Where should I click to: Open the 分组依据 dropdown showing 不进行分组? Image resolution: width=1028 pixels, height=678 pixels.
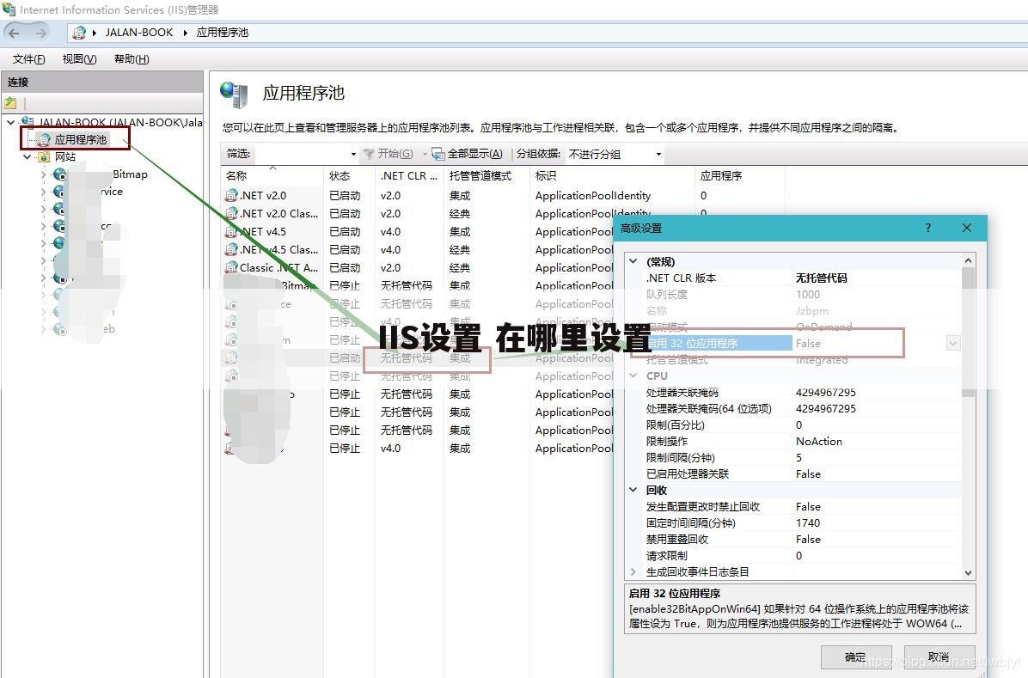pyautogui.click(x=658, y=153)
